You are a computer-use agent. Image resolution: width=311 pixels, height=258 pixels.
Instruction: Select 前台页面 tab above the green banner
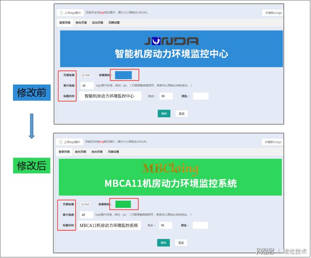pyautogui.click(x=81, y=152)
